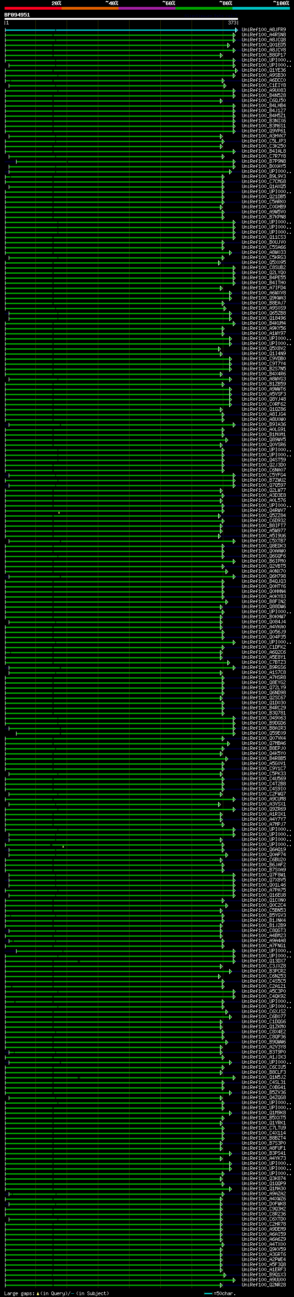Select label UniRef100_B8FIN2
Screen dimensions: 294x1297
point(263,602)
